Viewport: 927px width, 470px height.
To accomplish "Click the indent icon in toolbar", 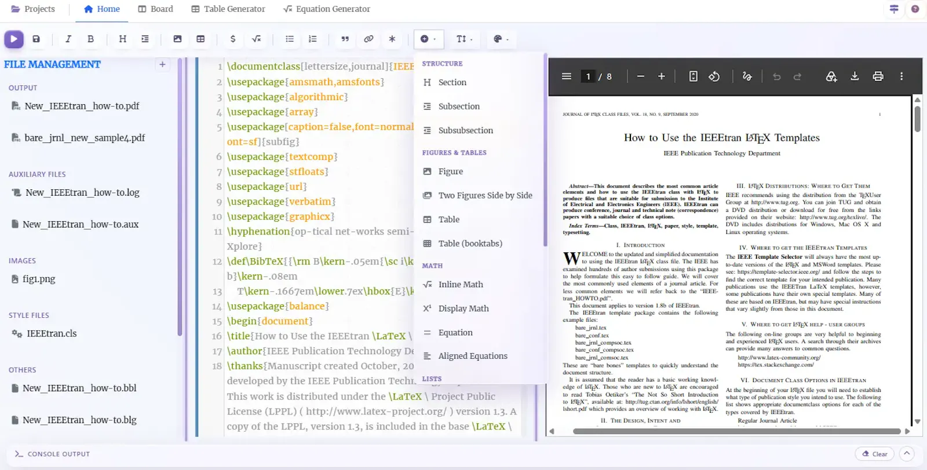I will click(x=145, y=39).
